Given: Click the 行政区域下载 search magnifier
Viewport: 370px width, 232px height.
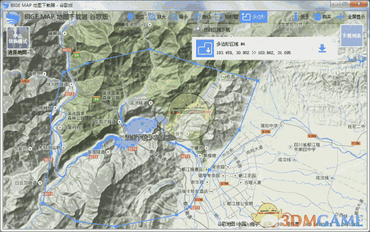Looking at the screenshot, I should tap(199, 30).
